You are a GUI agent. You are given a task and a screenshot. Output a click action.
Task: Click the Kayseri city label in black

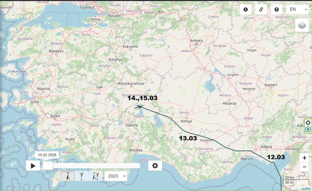point(271,85)
